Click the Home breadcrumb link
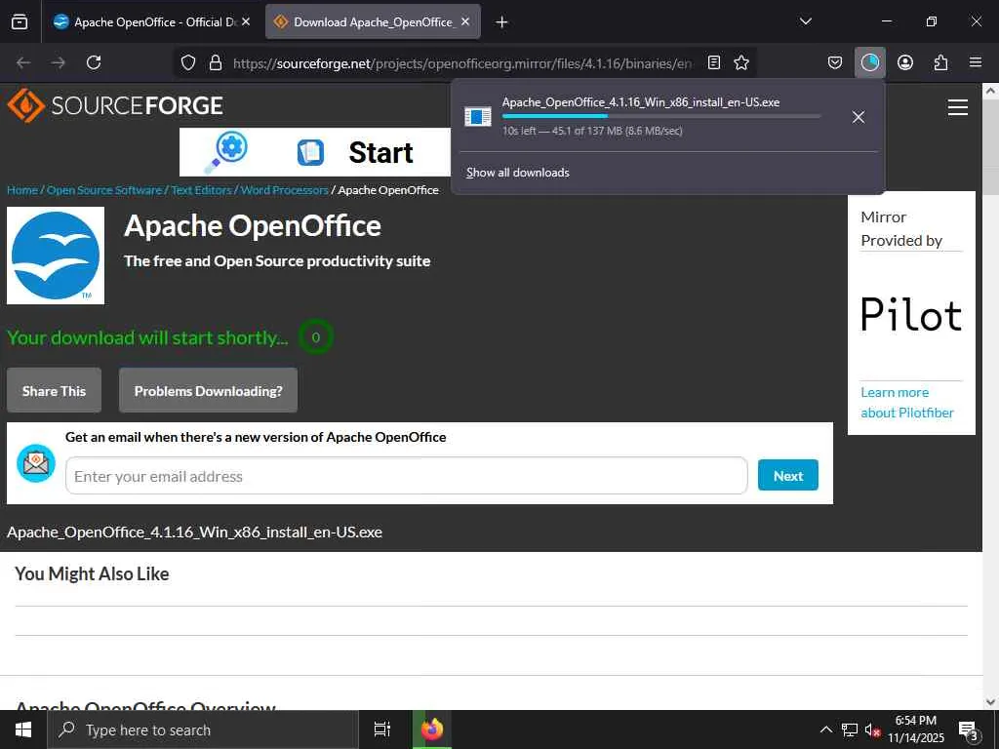 click(x=22, y=190)
